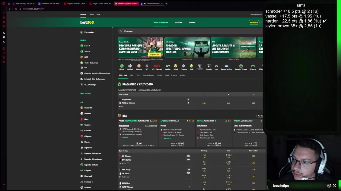Click the search magnifier icon

pos(121,31)
